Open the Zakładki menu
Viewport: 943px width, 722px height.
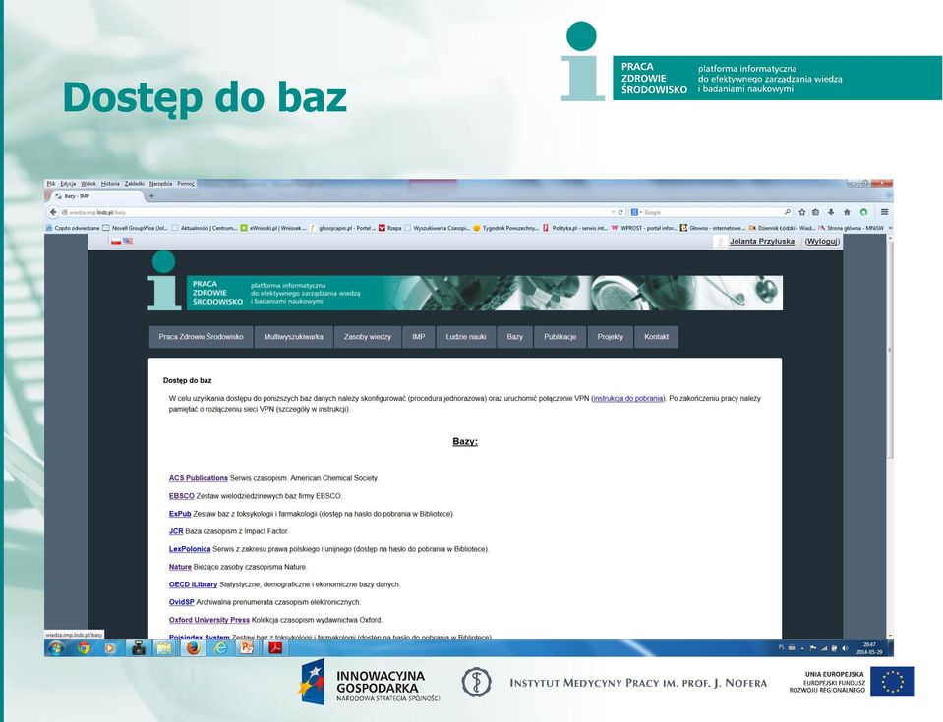134,184
